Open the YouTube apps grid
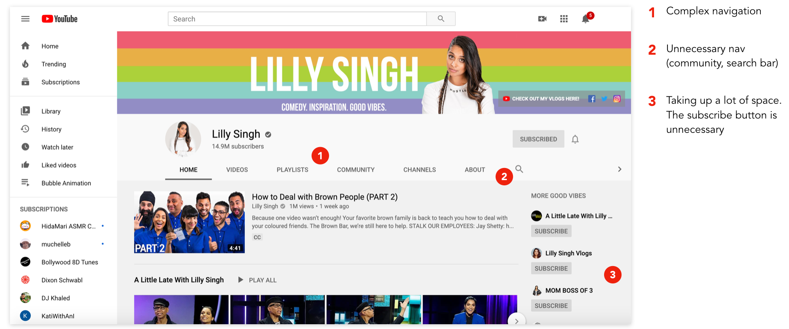The width and height of the screenshot is (789, 329). pyautogui.click(x=564, y=19)
